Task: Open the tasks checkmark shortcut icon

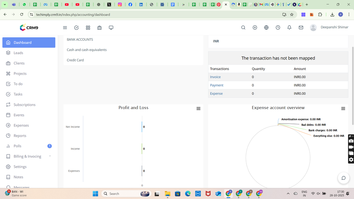Action: tap(76, 28)
